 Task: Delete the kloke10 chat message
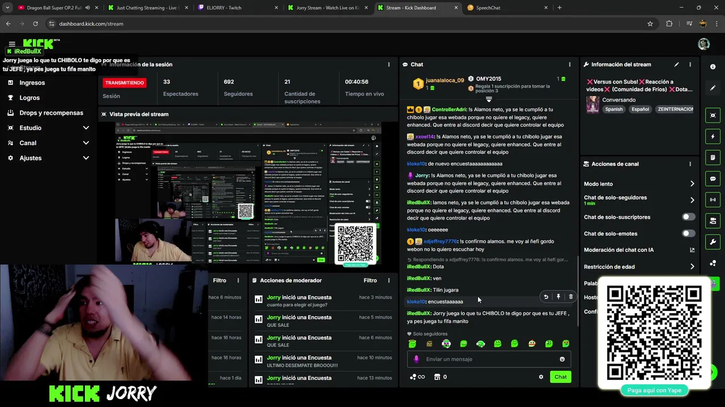570,297
